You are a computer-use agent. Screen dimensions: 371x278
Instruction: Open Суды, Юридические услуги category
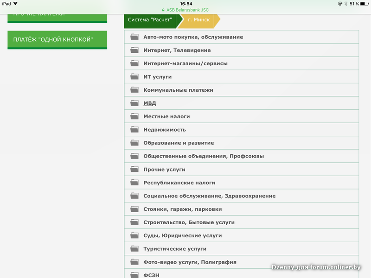tap(242, 235)
